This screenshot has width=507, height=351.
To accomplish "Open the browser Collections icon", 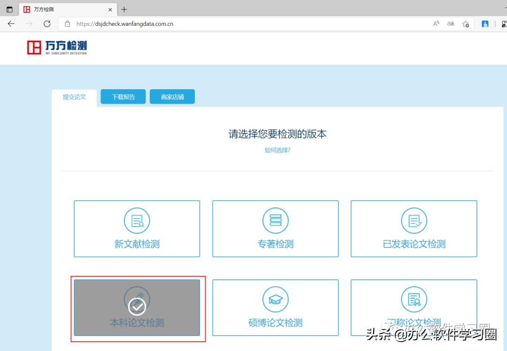I will [x=485, y=23].
